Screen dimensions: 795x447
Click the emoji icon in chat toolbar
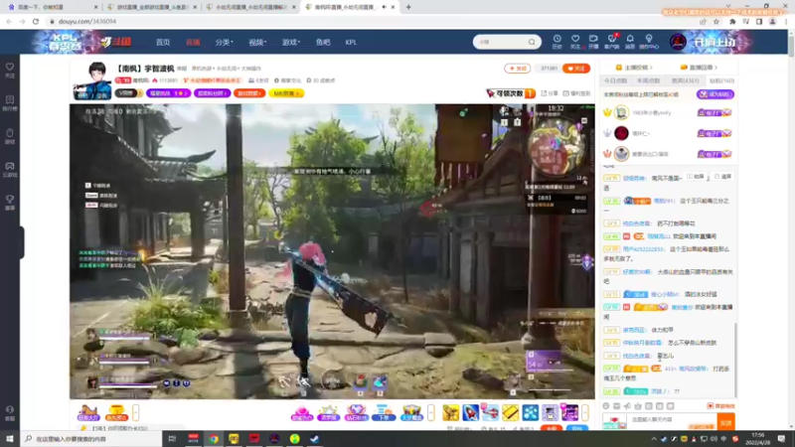(606, 406)
